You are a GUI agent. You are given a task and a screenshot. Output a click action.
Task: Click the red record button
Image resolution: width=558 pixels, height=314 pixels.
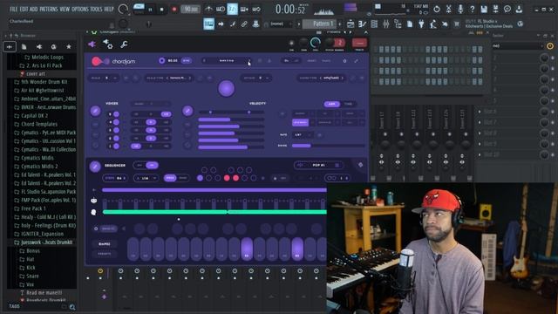pos(174,10)
